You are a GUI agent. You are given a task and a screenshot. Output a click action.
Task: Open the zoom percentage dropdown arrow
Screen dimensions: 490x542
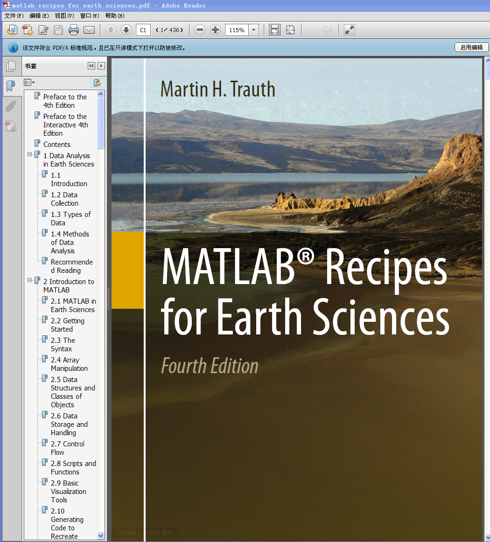254,30
